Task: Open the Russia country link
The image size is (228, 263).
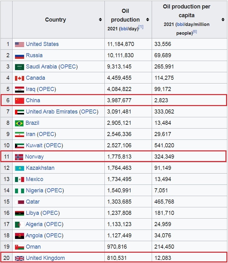Action: [x=34, y=55]
